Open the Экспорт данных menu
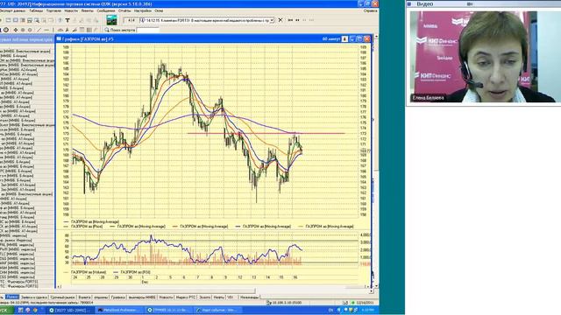The width and height of the screenshot is (561, 315). click(12, 11)
